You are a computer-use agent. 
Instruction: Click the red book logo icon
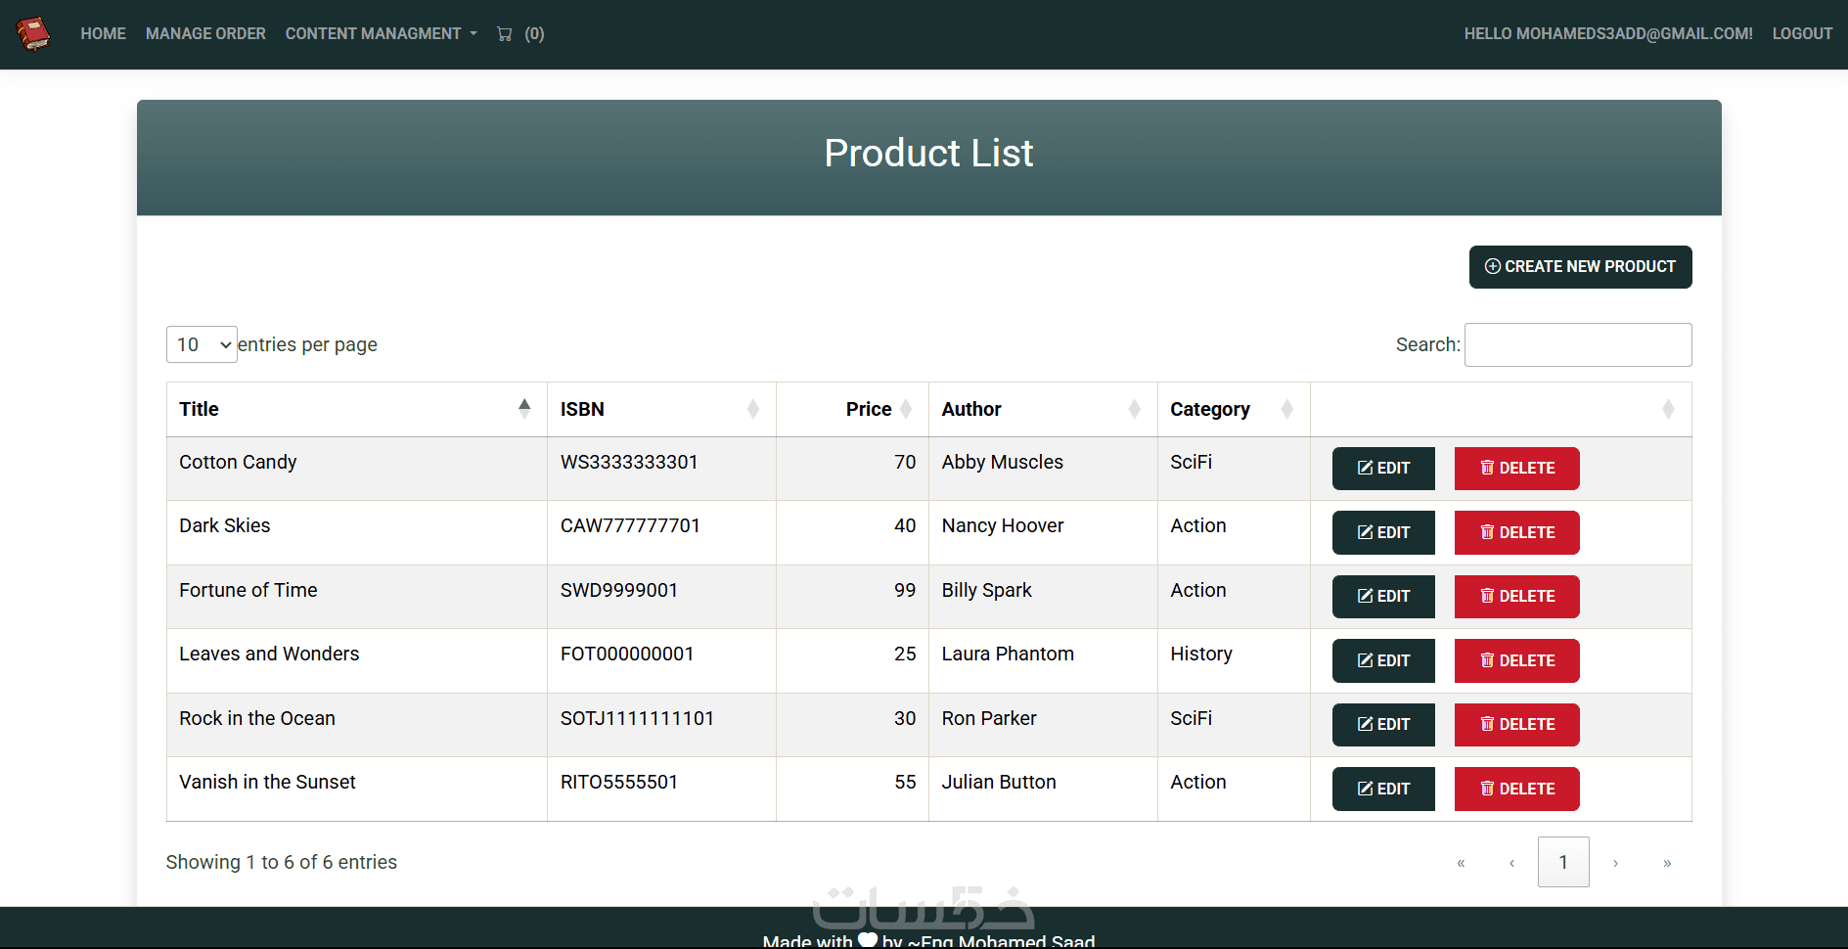coord(33,34)
